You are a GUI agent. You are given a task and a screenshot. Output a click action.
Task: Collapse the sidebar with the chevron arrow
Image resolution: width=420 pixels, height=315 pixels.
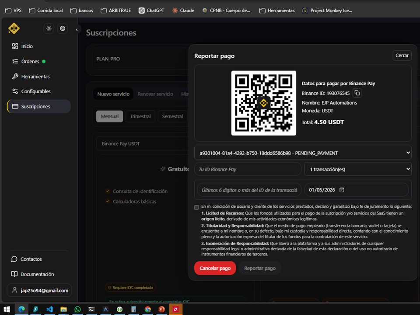tap(77, 29)
